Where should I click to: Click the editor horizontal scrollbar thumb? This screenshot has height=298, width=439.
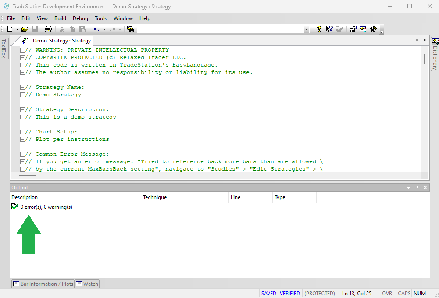point(28,175)
